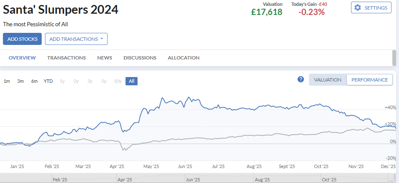Click the right handle of range navigator
399x183 pixels.
[x=395, y=177]
